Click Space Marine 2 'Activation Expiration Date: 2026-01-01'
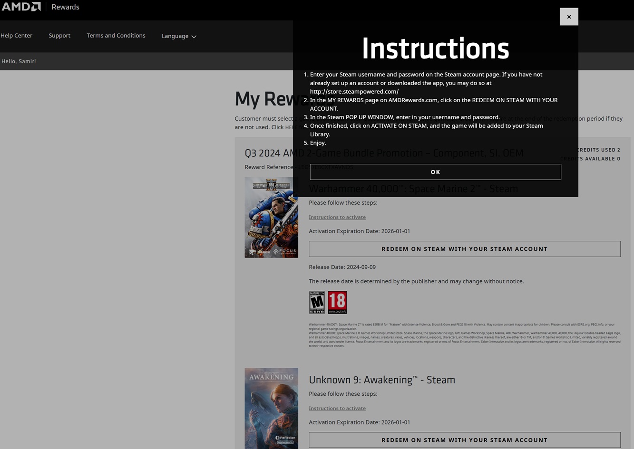 coord(359,231)
